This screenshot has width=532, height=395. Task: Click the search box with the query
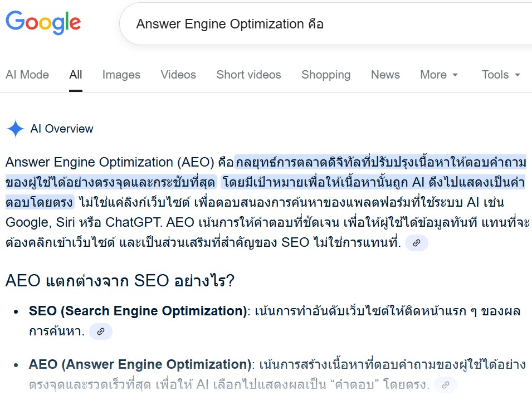coord(323,24)
